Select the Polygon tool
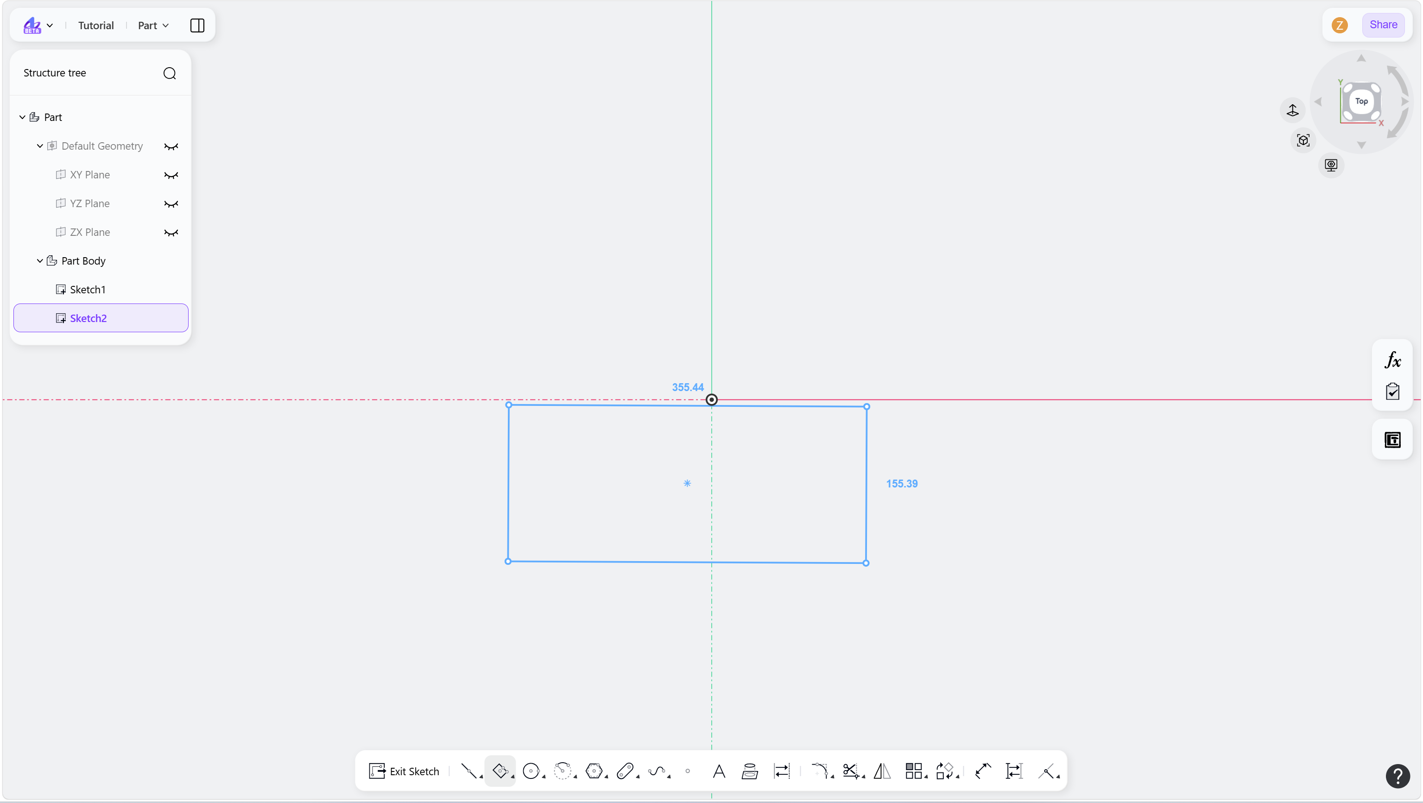 pyautogui.click(x=593, y=771)
